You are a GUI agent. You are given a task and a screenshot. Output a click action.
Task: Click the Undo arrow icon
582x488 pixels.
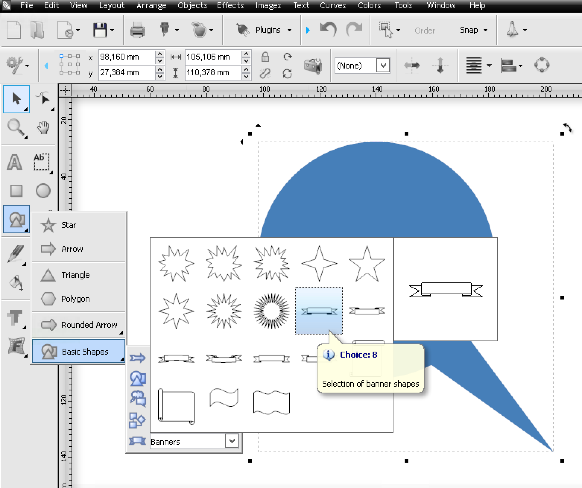point(328,29)
